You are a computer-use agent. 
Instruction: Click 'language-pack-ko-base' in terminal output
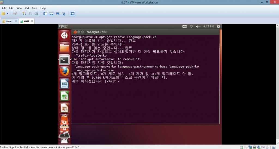[x=95, y=70]
